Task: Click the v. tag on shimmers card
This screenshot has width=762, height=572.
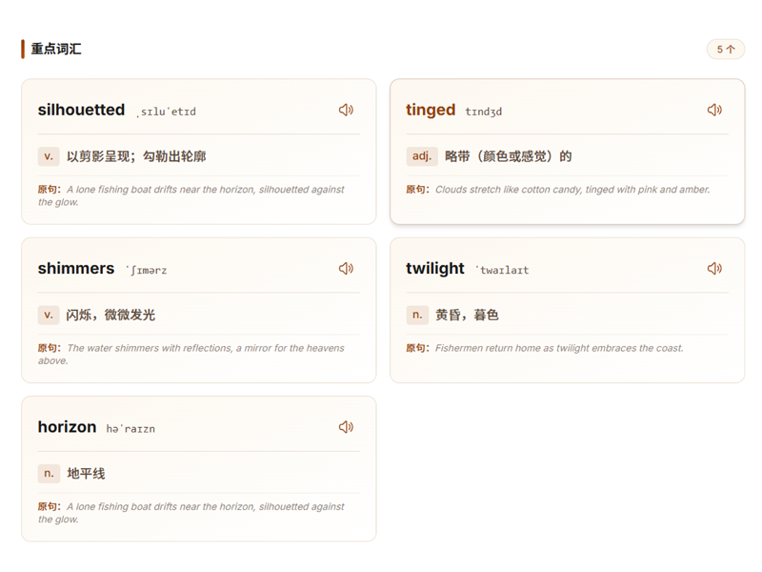Action: 49,315
